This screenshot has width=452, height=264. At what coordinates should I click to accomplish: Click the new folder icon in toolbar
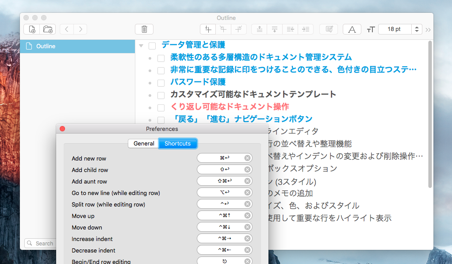point(47,29)
